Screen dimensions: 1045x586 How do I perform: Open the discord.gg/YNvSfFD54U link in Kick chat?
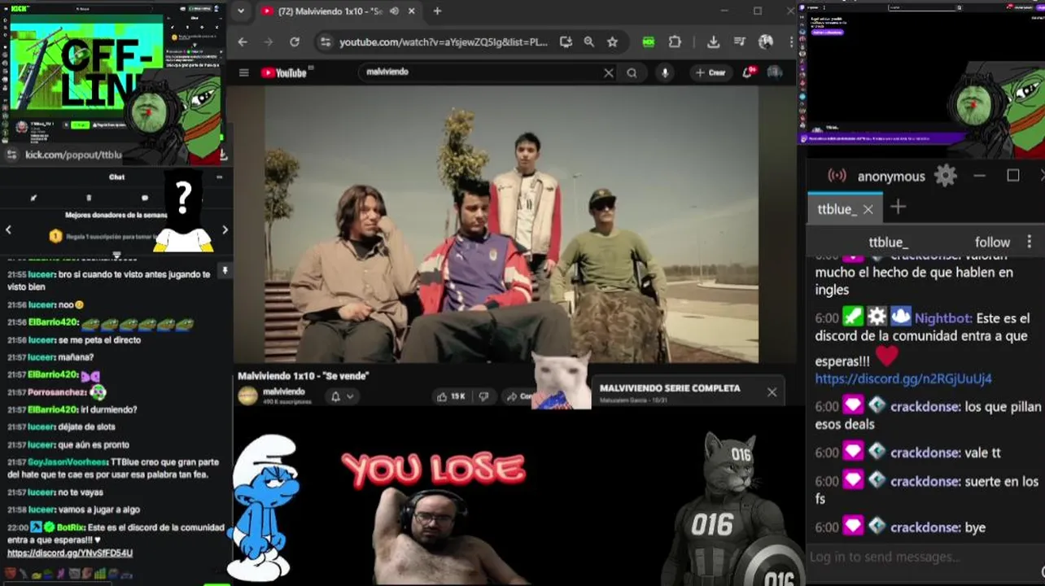(70, 553)
